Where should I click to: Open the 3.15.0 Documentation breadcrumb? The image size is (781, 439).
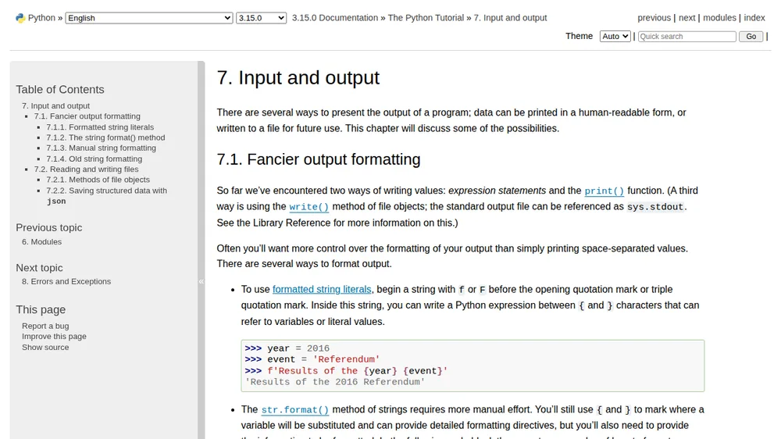[335, 18]
